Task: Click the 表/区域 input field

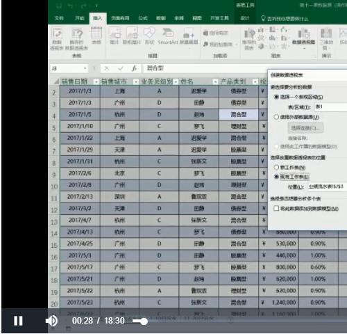Action: [x=331, y=107]
